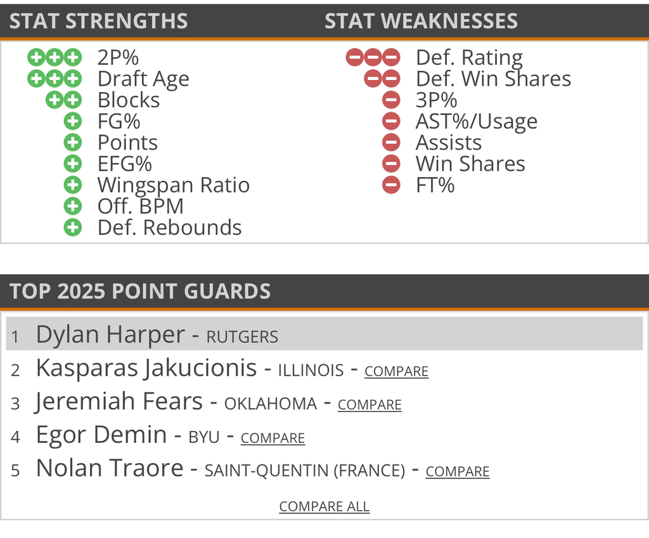Click the double minus icon beside Def. Win Shares

coord(382,79)
